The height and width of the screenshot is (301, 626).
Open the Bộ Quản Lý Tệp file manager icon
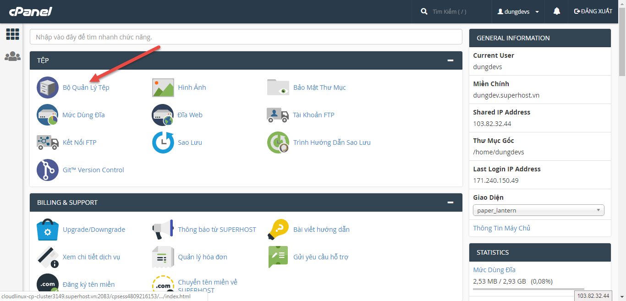[x=48, y=88]
